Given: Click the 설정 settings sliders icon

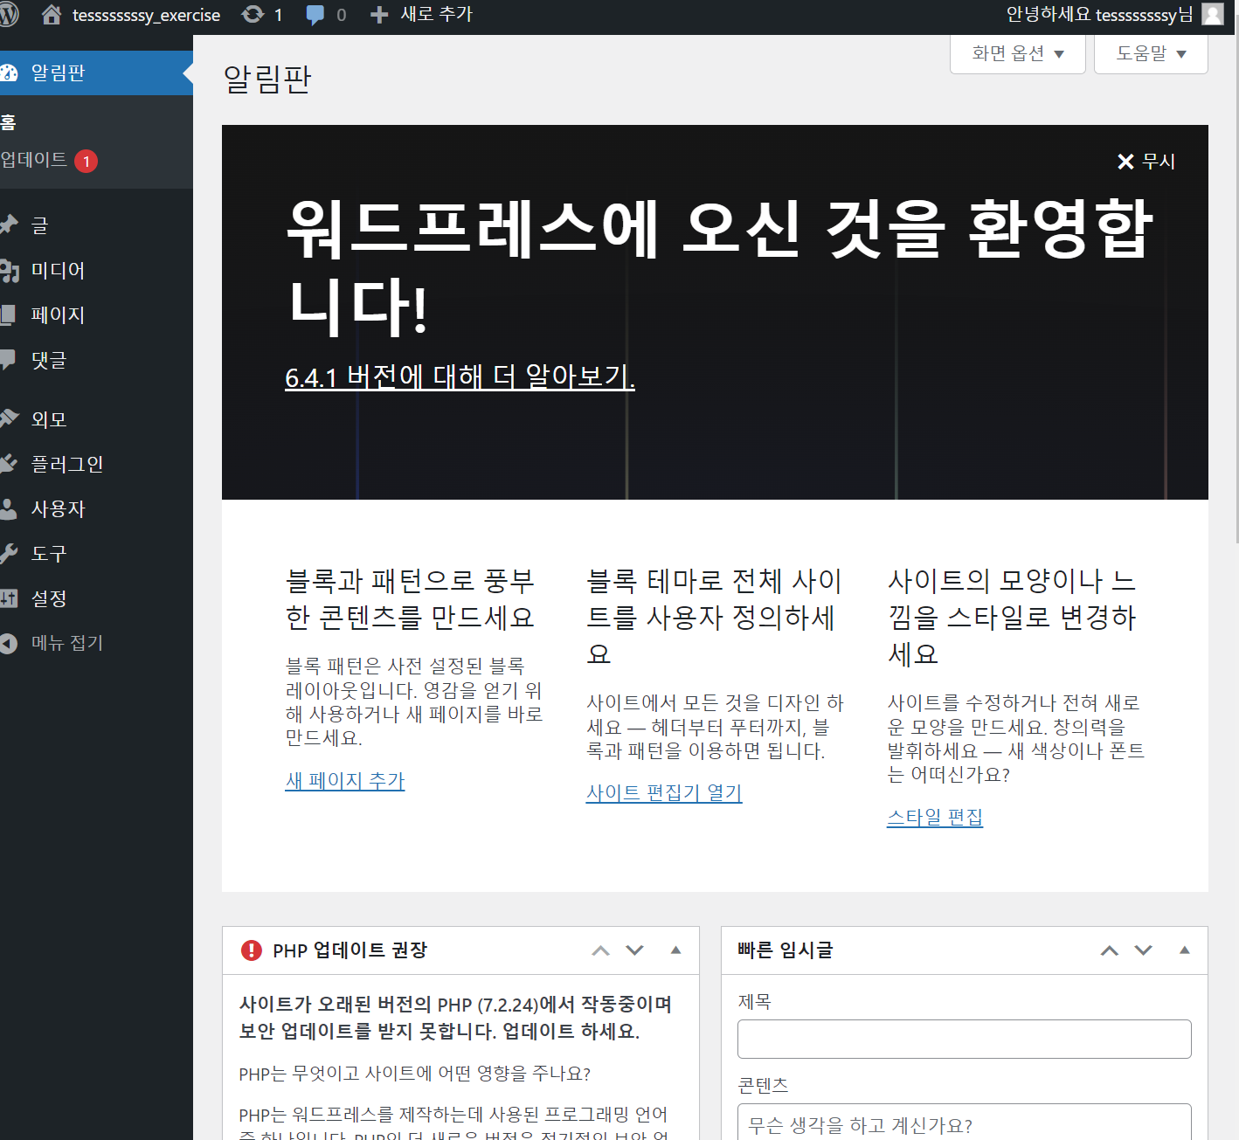Looking at the screenshot, I should tap(9, 598).
